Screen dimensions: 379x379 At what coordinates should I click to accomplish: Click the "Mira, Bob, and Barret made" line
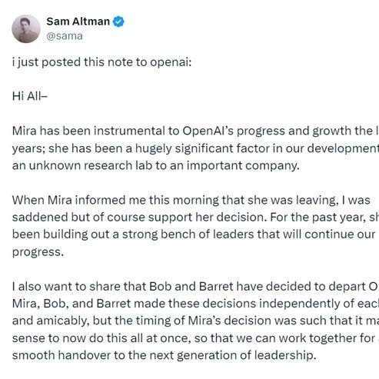coord(195,304)
